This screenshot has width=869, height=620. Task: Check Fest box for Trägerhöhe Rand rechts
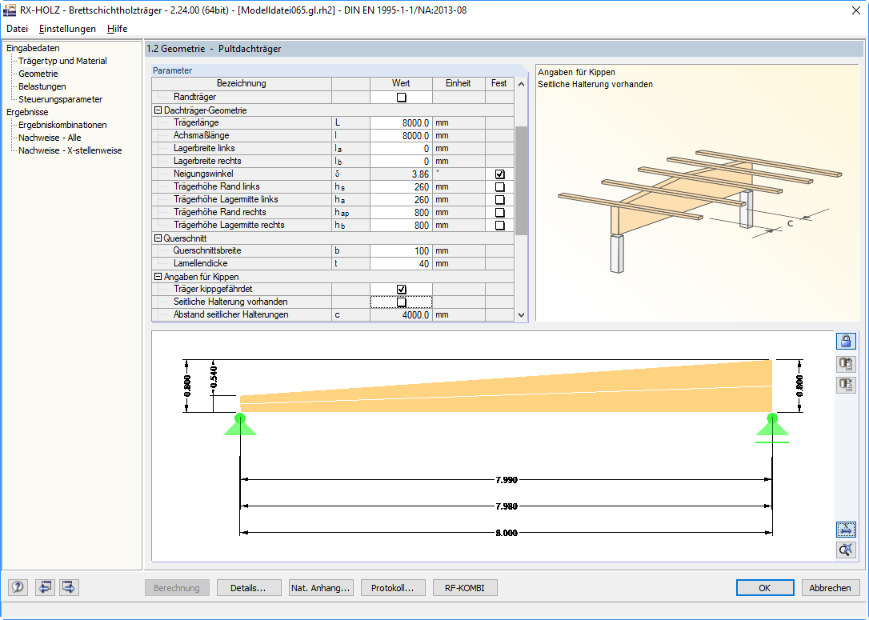(499, 212)
